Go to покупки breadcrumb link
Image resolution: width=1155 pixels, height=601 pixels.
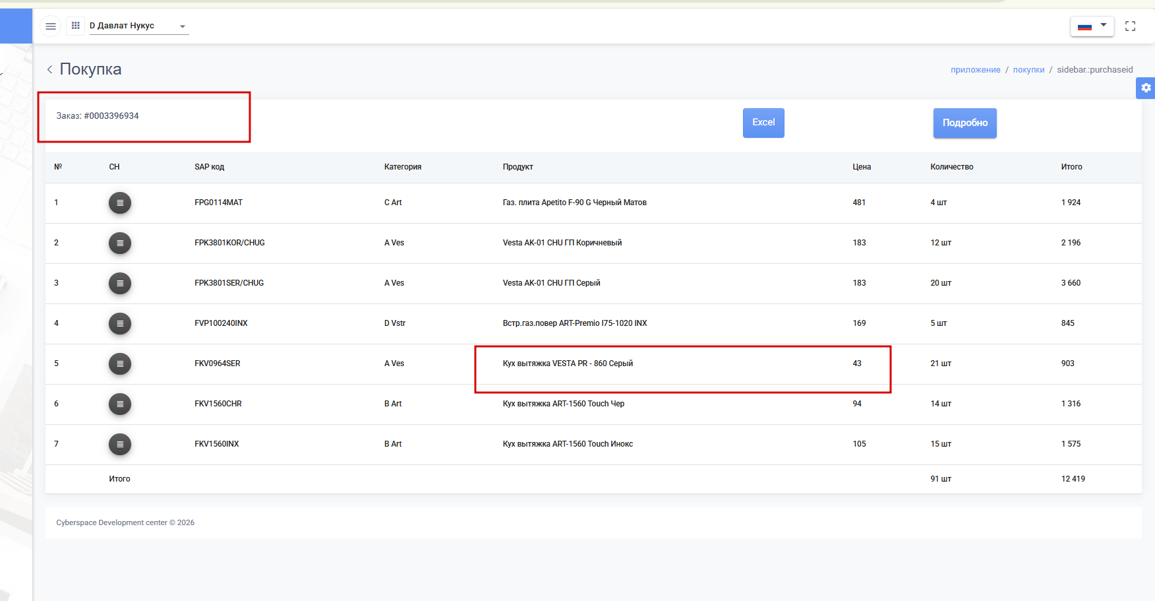click(x=1028, y=70)
